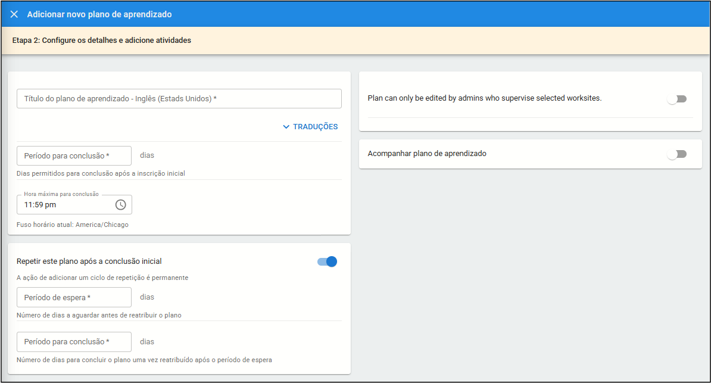Click the Dias permitidos para conclusão helper text
Viewport: 711px width, 383px height.
point(101,174)
